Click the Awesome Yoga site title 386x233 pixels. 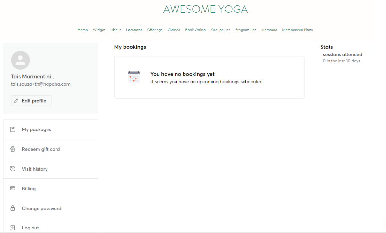tap(205, 9)
